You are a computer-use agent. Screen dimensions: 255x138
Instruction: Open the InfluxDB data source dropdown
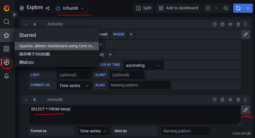[70, 8]
